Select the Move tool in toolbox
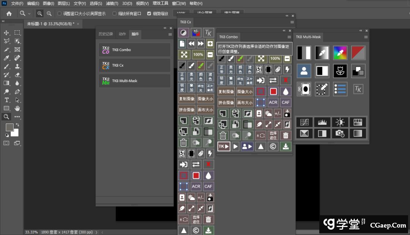 point(6,33)
